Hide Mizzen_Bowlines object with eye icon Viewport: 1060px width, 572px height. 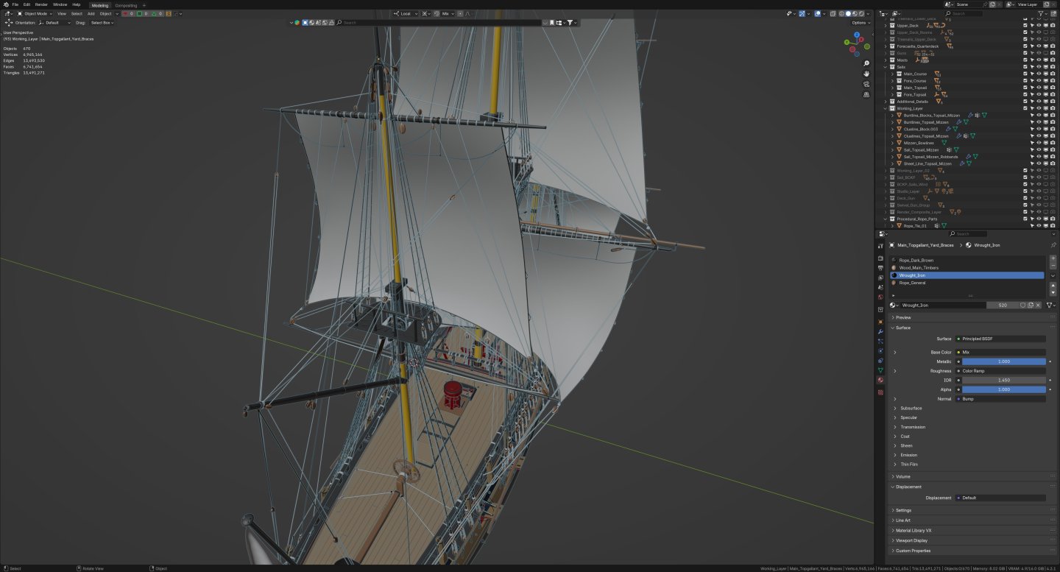click(x=1039, y=143)
